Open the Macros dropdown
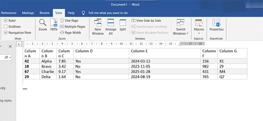263x121 pixels. (199, 27)
